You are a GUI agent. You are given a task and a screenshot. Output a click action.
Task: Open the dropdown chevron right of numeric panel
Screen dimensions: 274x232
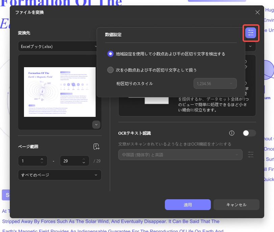[x=250, y=46]
